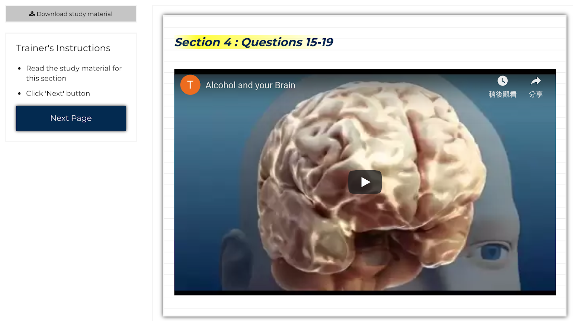Click the download arrow icon beside study material

(32, 14)
